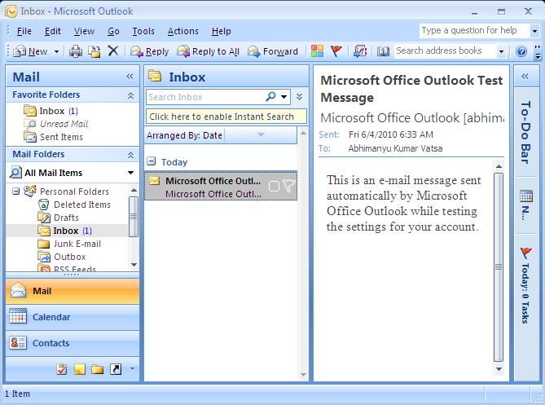Viewport: 545px width, 405px height.
Task: Click the Search address books field
Action: coord(446,51)
